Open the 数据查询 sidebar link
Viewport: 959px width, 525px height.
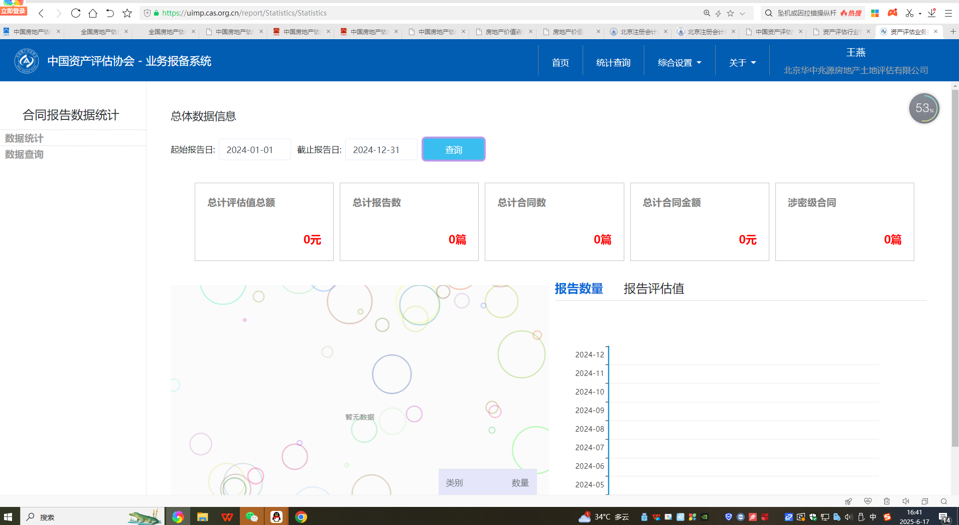pos(24,155)
